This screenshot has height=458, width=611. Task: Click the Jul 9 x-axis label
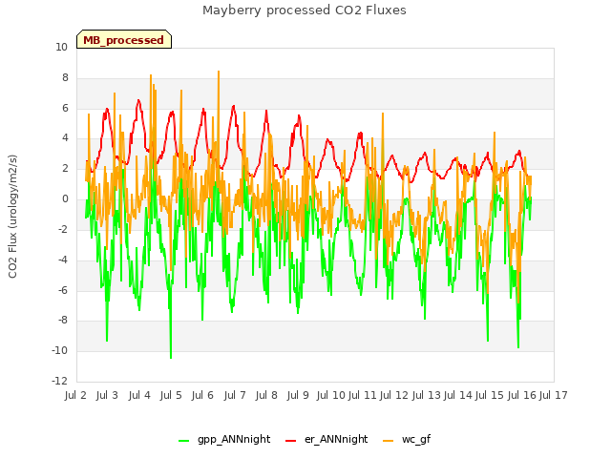[x=298, y=395]
